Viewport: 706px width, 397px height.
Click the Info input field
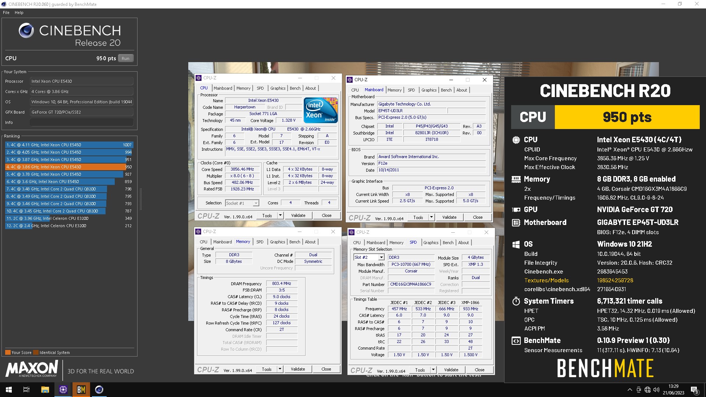tap(82, 122)
